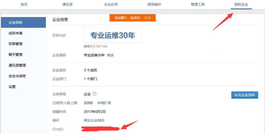The width and height of the screenshot is (265, 134).
Task: Select the 管理工具 tab
Action: [x=198, y=5]
